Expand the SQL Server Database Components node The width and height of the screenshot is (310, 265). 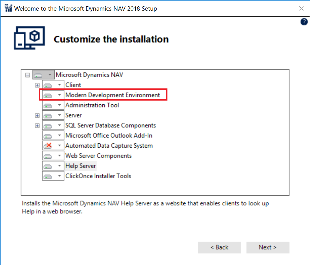(37, 125)
